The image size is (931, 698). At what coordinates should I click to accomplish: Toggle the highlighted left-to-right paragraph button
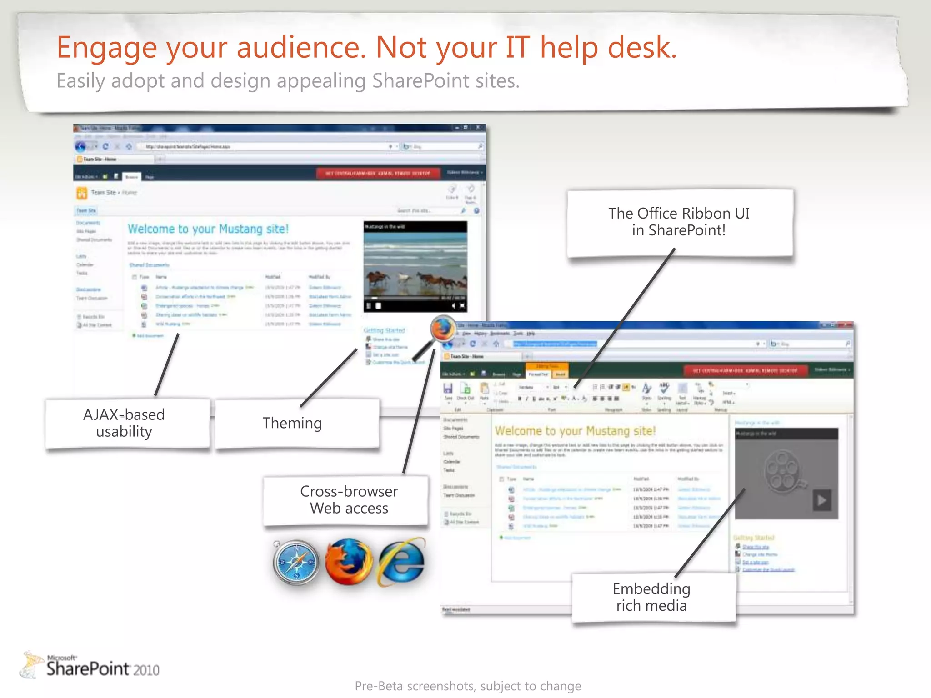click(626, 387)
